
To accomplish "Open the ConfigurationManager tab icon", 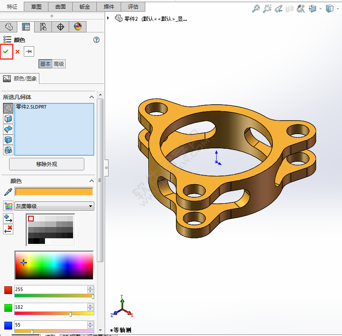I will (x=43, y=27).
